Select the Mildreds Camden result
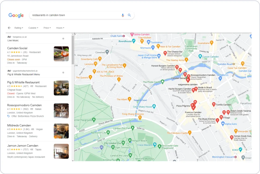 click(19, 125)
